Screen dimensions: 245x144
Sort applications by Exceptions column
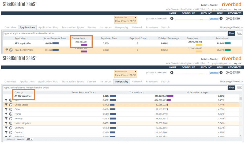[193, 38]
